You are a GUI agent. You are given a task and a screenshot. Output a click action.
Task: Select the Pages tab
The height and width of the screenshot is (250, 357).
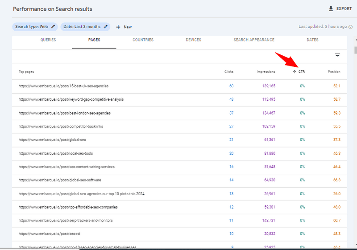pyautogui.click(x=94, y=40)
